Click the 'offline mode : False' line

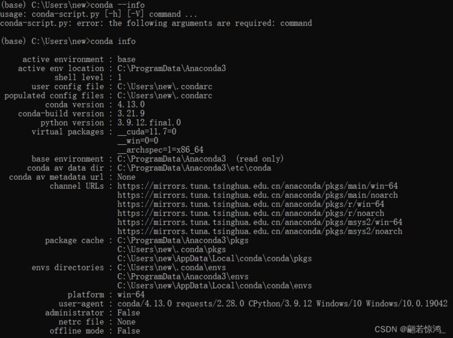(95, 331)
